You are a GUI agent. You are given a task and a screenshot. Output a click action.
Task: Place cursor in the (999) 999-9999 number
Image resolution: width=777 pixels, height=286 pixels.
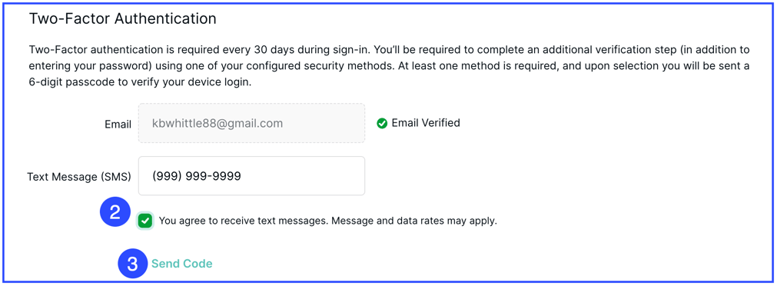[197, 176]
